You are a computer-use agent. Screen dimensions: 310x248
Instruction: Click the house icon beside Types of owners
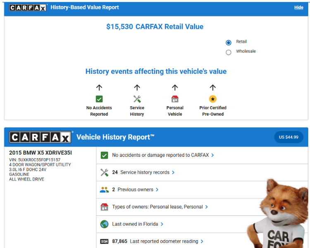[x=104, y=207]
